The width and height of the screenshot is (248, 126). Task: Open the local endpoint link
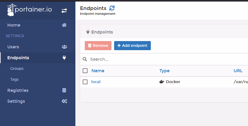tap(96, 82)
